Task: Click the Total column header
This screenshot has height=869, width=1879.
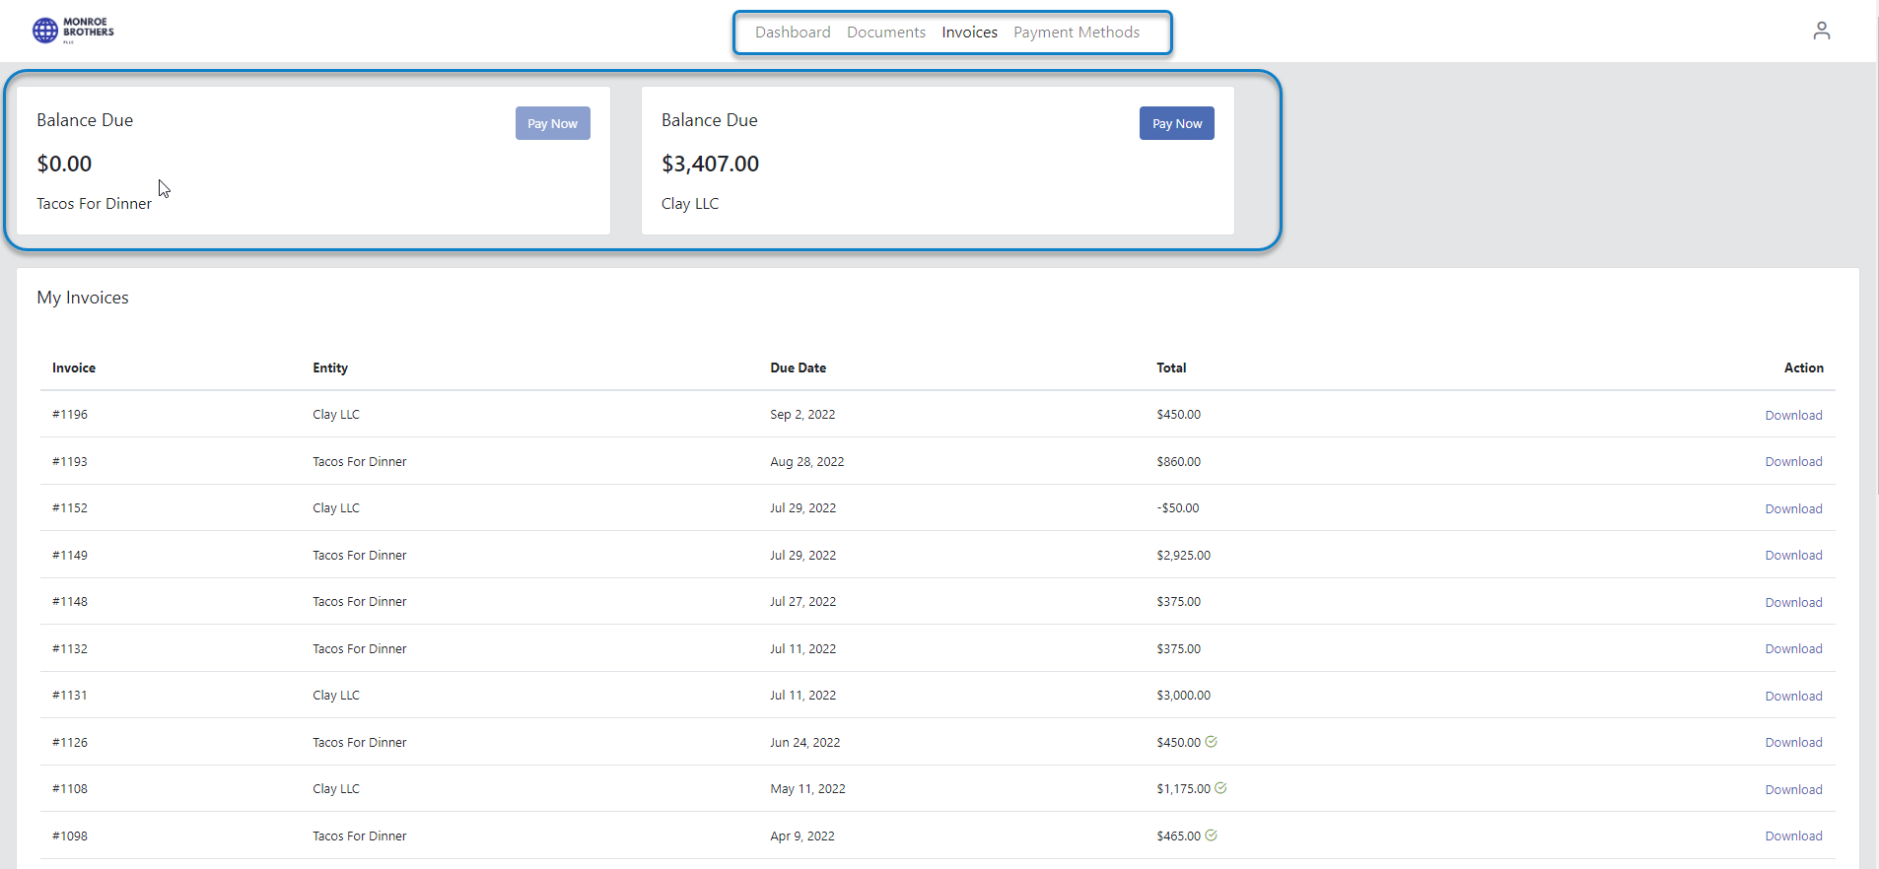Action: pyautogui.click(x=1170, y=368)
